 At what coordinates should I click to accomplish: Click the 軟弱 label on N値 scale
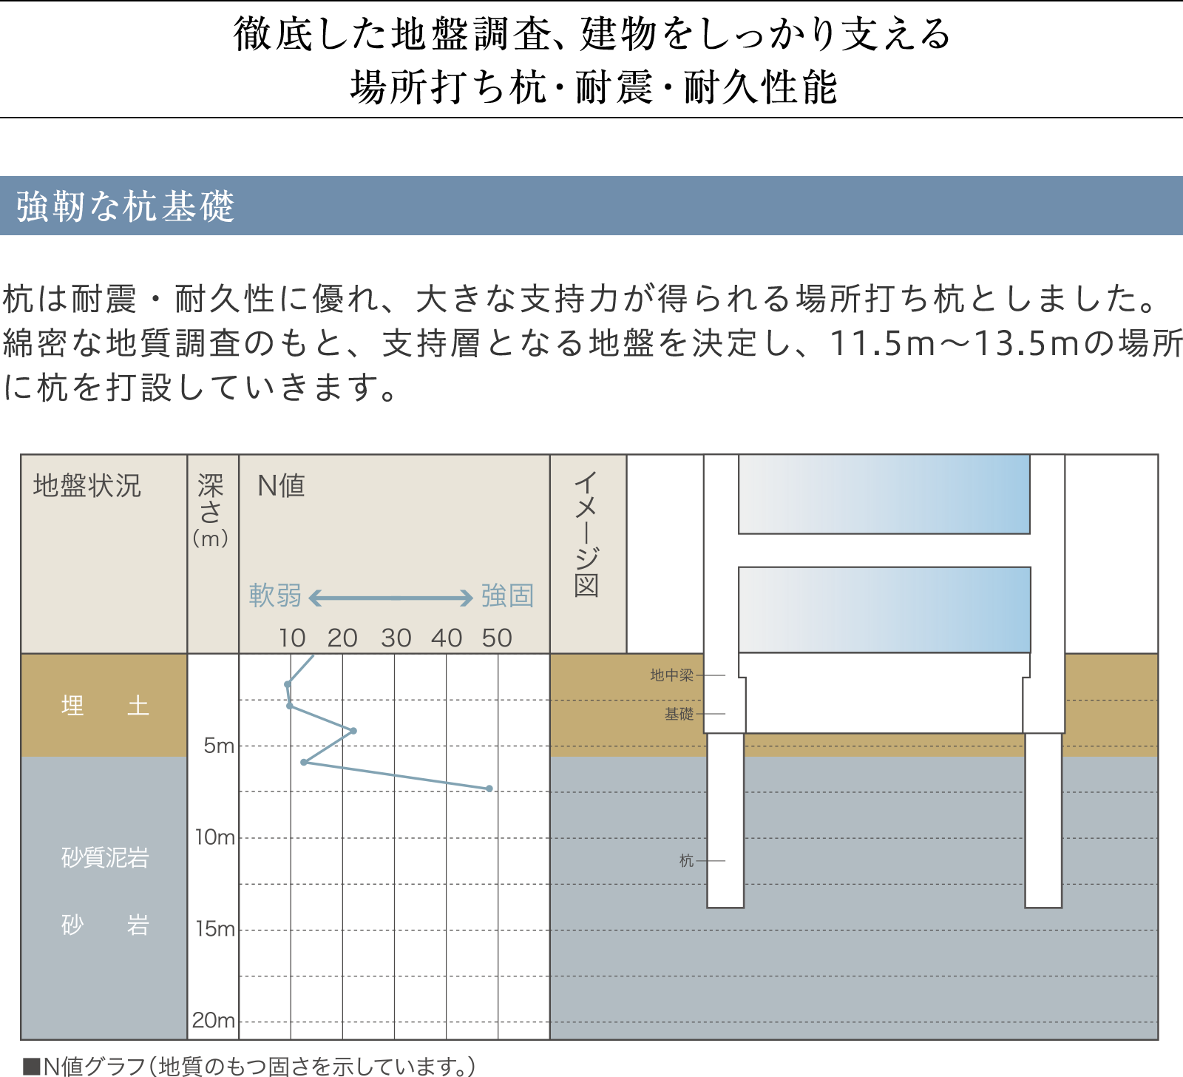pyautogui.click(x=275, y=595)
